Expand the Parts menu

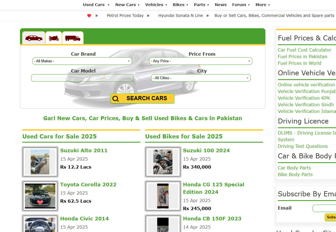pos(201,5)
